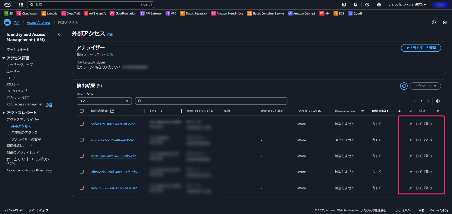Open the CloudWatch console icon
The height and width of the screenshot is (214, 452).
[18, 13]
